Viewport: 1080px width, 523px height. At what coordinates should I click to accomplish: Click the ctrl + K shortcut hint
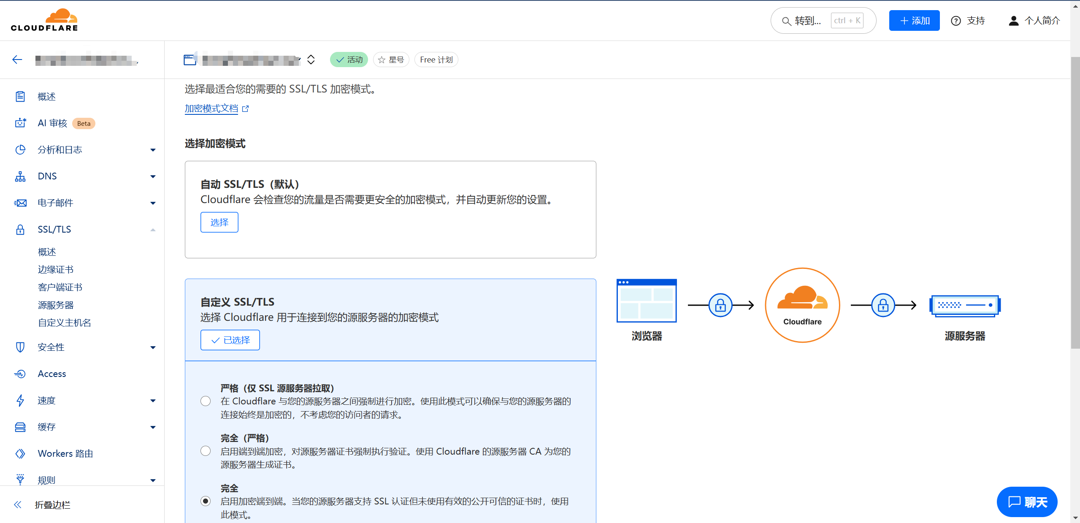(x=847, y=21)
